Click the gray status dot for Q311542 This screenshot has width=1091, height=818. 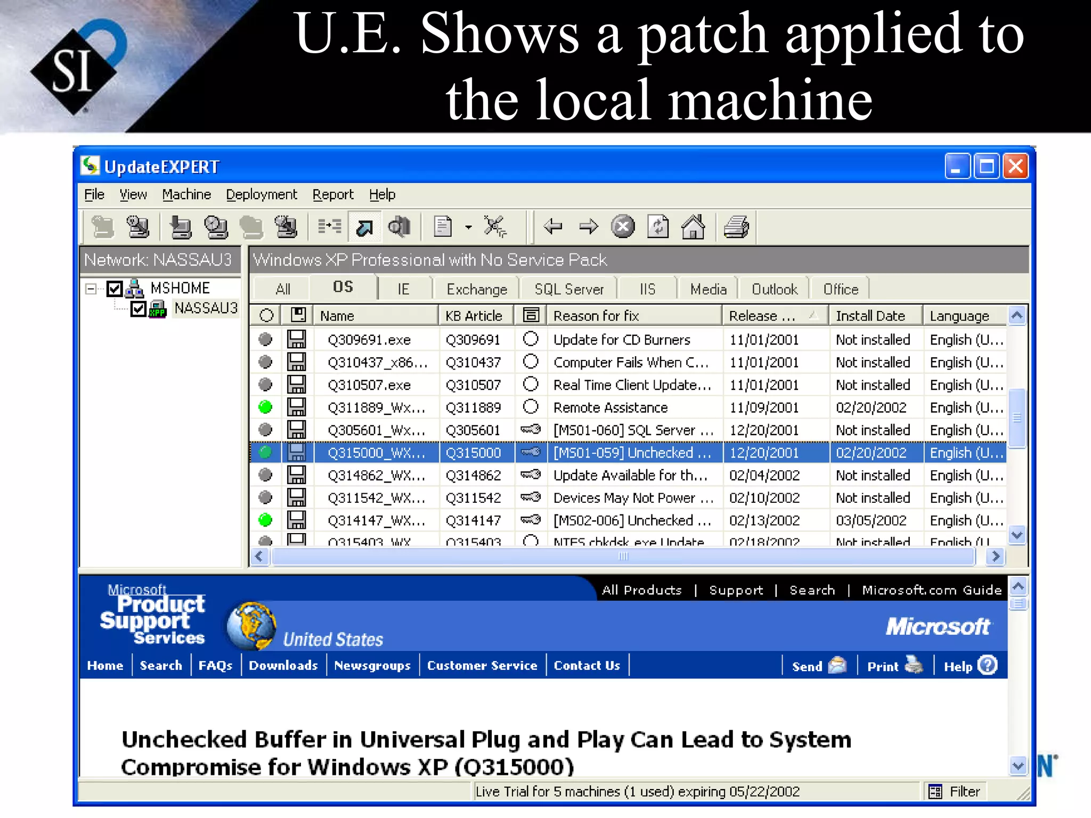[x=265, y=497]
